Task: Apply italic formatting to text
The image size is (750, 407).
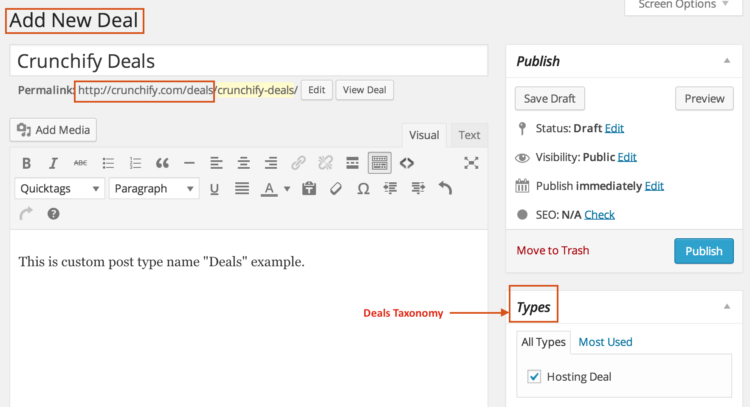Action: click(x=53, y=163)
